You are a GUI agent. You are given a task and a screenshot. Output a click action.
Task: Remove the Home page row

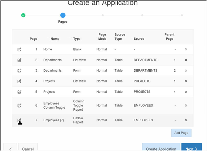click(186, 49)
